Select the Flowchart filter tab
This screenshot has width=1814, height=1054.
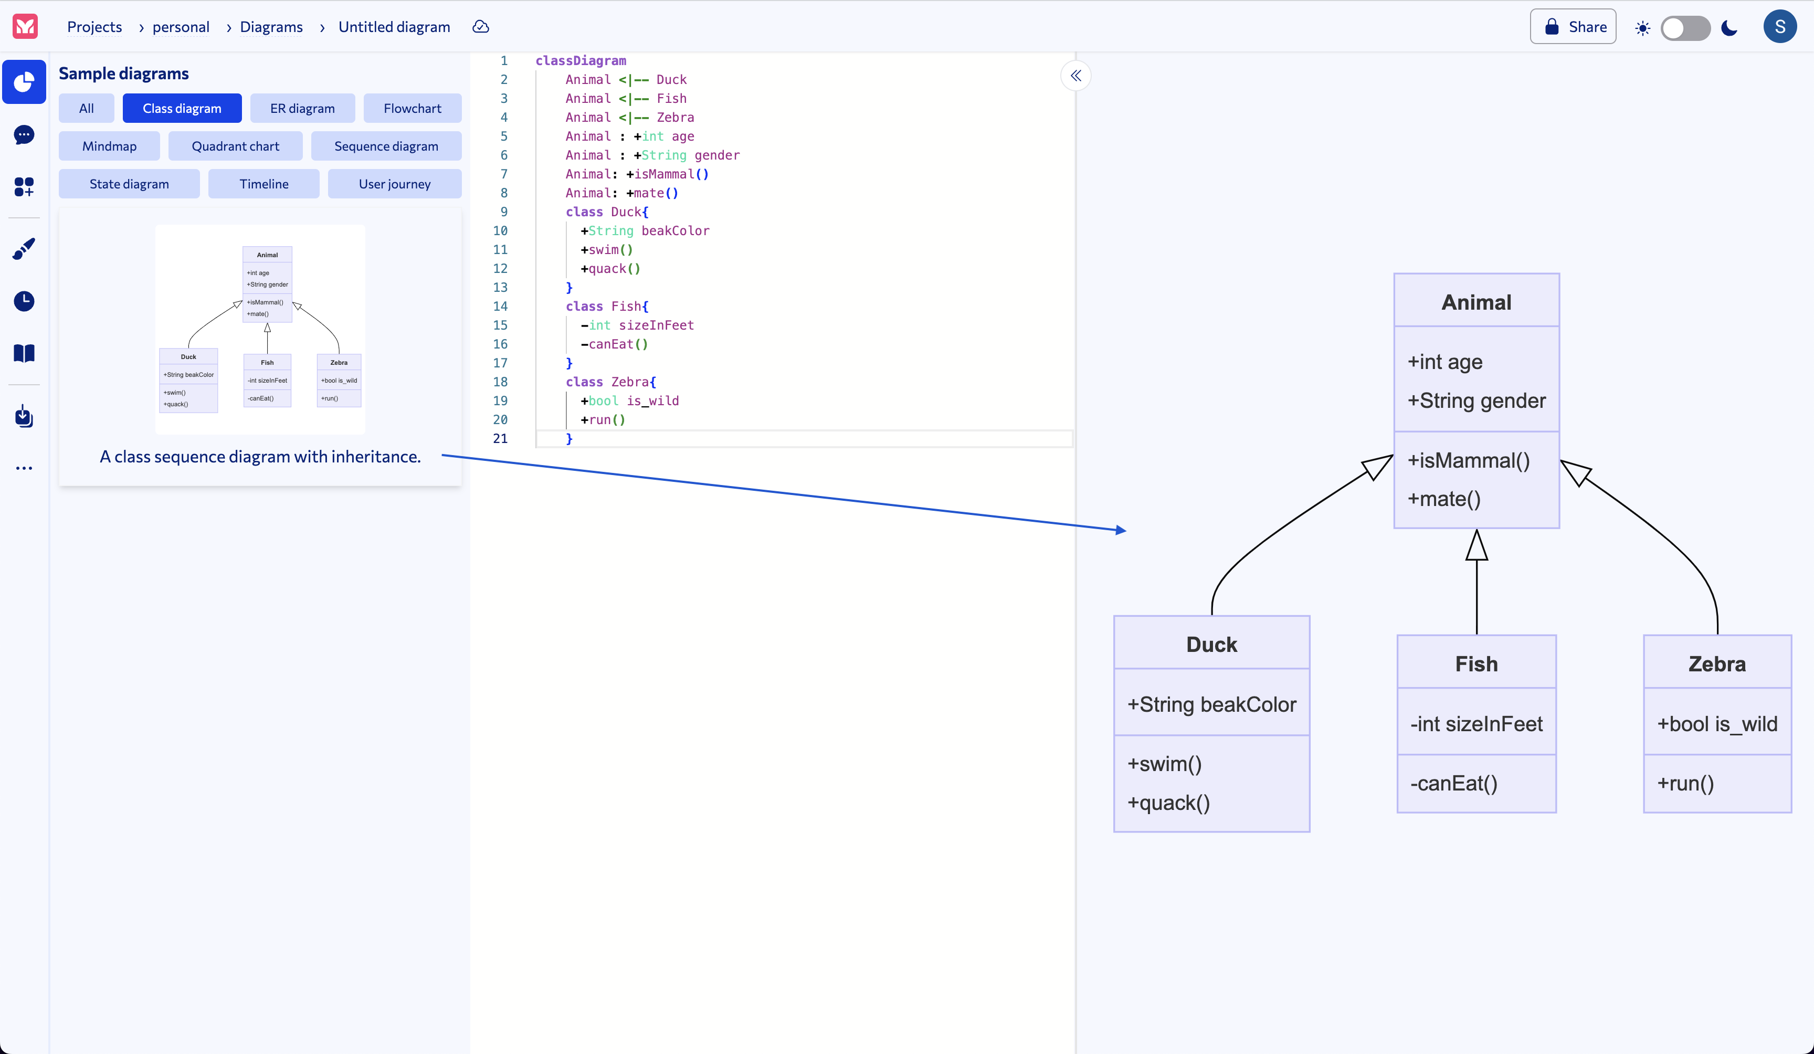(412, 108)
